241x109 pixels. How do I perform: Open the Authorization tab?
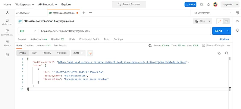point(39,39)
